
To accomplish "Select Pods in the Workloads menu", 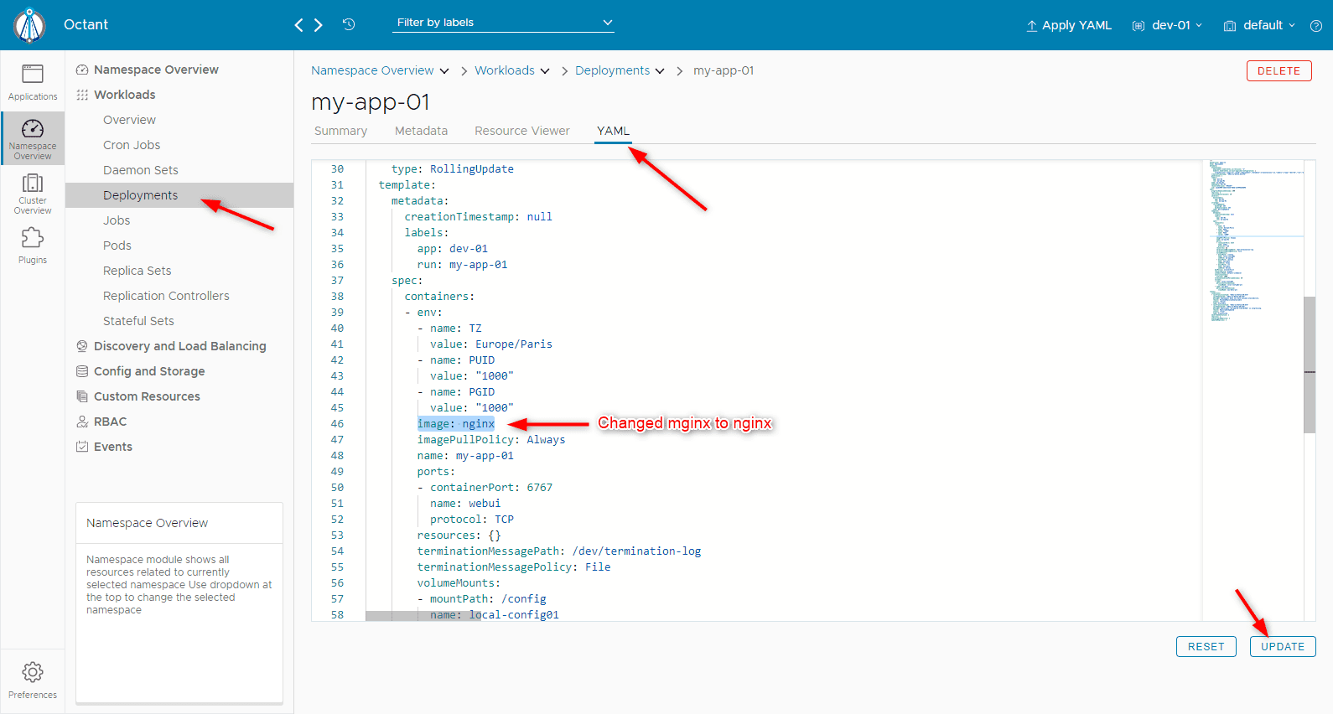I will pos(117,246).
